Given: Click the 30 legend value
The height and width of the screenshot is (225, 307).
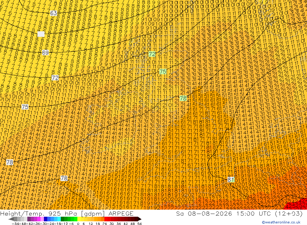Looking at the screenshot, I should point(112,224).
